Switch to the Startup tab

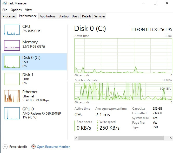(x=64, y=16)
